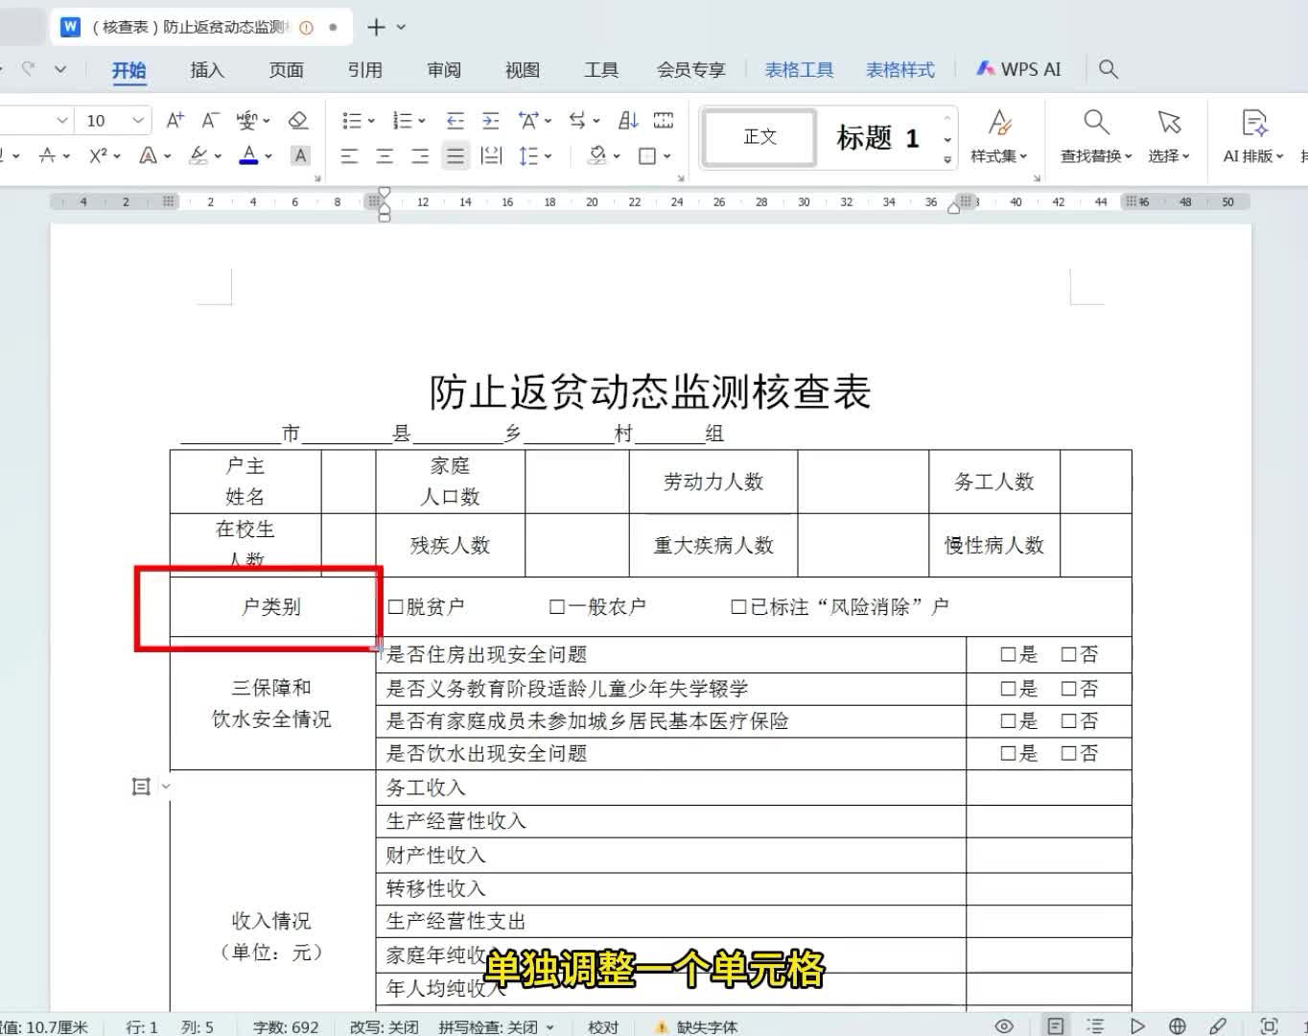Click the font color blue underlined A

click(248, 154)
